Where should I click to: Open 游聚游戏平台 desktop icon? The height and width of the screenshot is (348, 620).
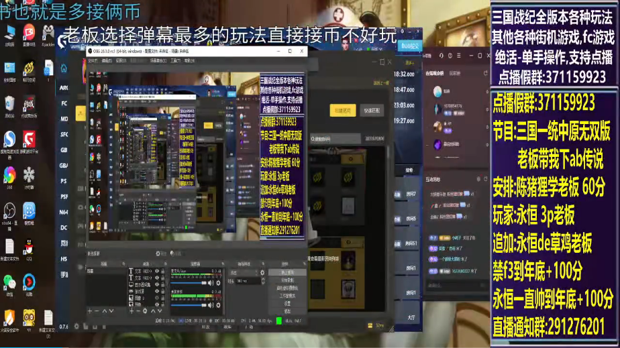coord(28,143)
